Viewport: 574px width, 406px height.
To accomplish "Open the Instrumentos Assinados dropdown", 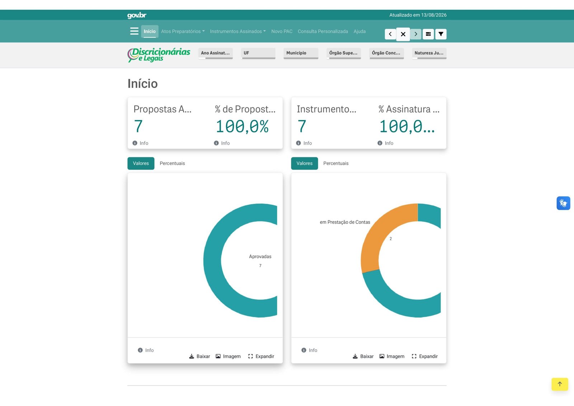I will point(238,32).
